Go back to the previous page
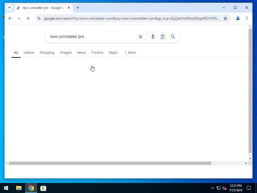Screen dimensions: 257x193 tap(10, 18)
